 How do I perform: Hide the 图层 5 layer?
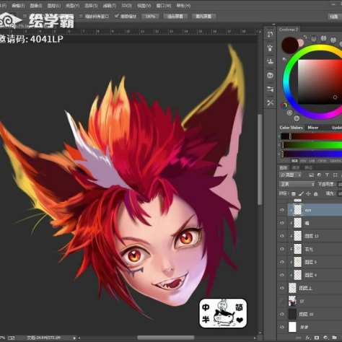(282, 262)
